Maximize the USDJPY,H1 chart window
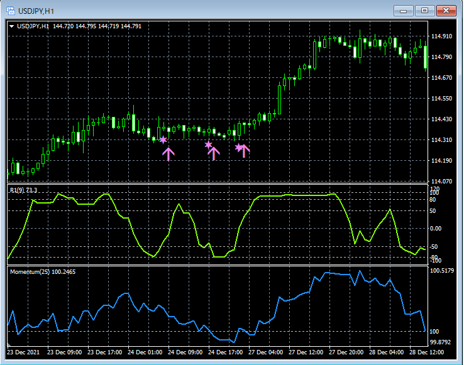This screenshot has height=365, width=464. [424, 11]
